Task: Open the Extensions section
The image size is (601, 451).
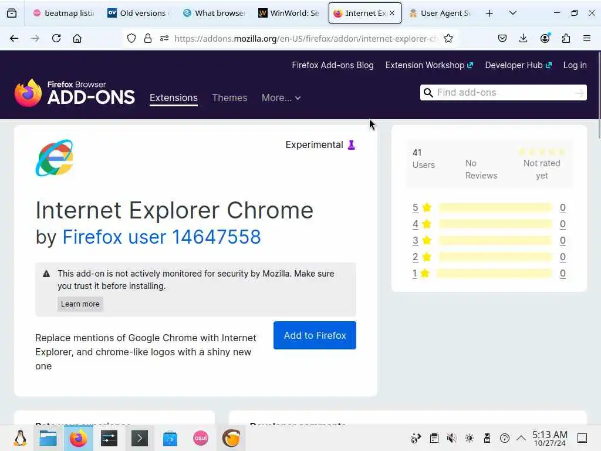Action: tap(174, 98)
